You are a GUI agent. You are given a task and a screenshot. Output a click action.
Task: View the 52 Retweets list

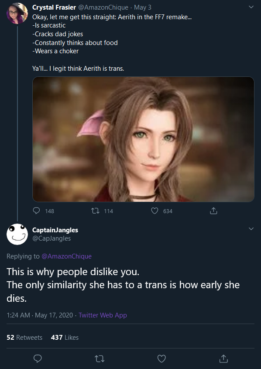(24, 338)
